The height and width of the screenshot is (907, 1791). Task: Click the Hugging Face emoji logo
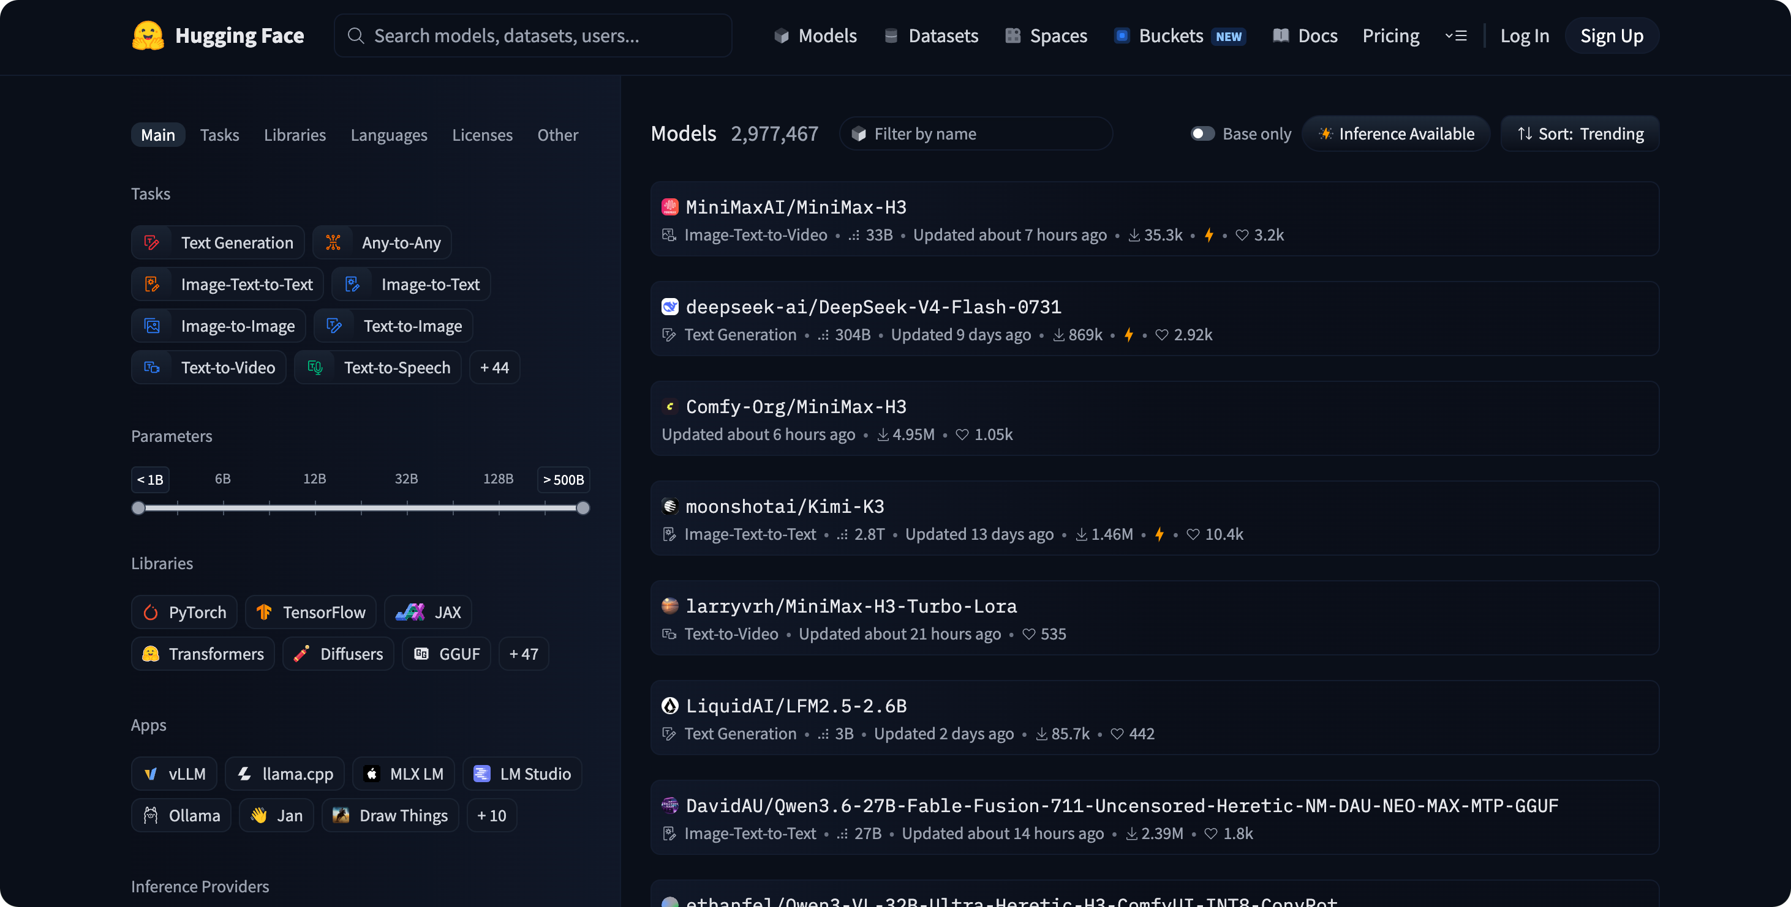tap(148, 35)
